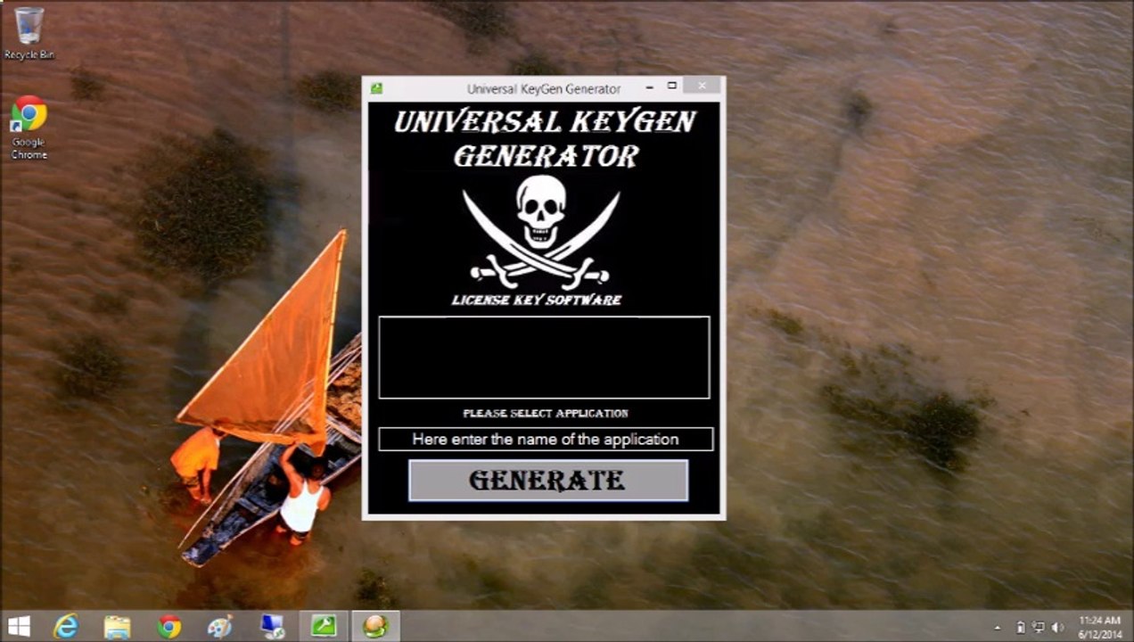The image size is (1134, 642).
Task: Open the Windows Start button
Action: [x=19, y=627]
